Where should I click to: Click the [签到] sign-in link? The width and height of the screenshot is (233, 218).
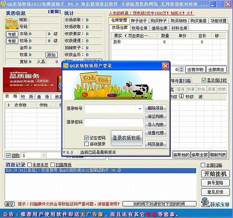54,11
